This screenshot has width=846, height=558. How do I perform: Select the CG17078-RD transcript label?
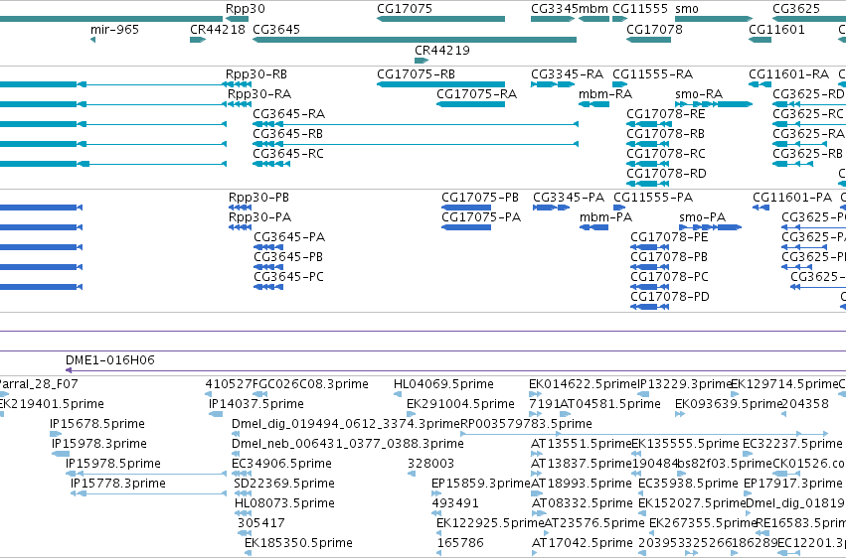pyautogui.click(x=666, y=174)
